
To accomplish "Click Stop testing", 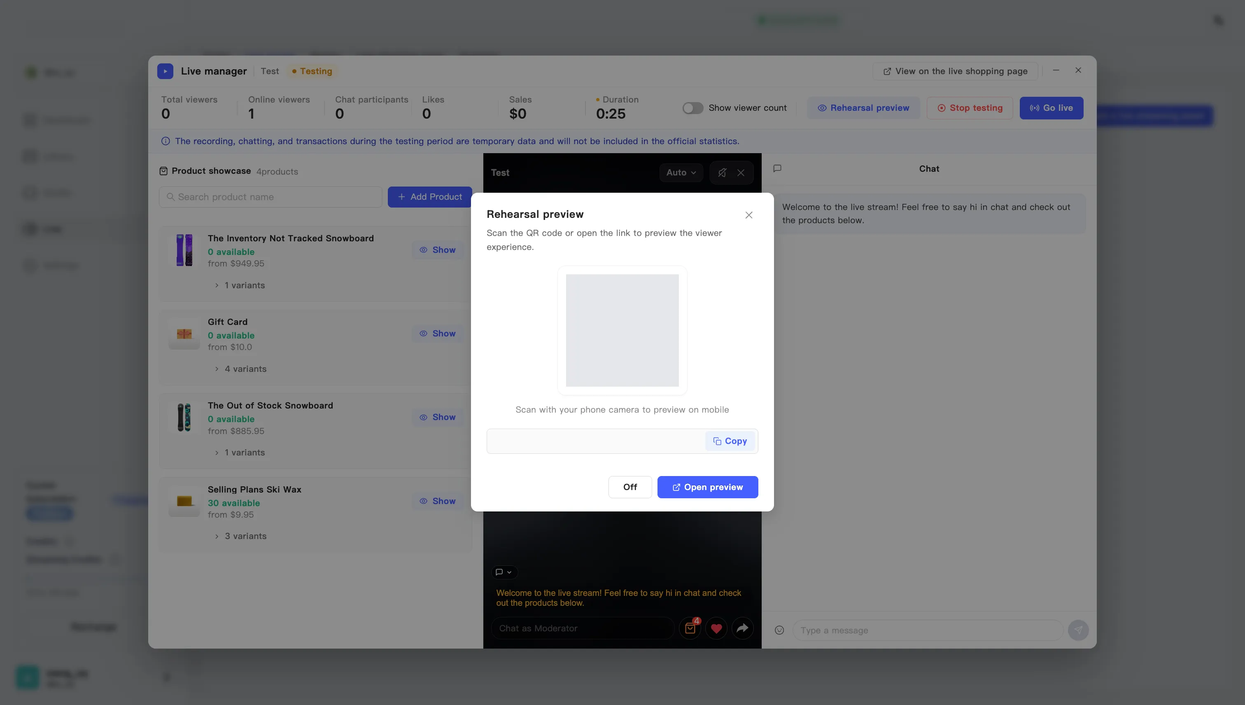I will [x=970, y=108].
